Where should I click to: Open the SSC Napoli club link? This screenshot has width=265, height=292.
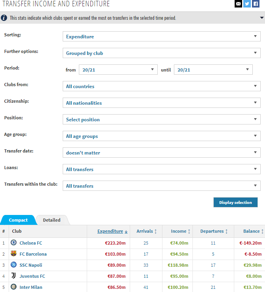pos(31,265)
